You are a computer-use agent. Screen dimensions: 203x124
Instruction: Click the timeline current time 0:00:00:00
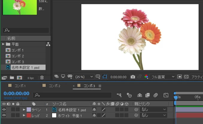(x=16, y=94)
